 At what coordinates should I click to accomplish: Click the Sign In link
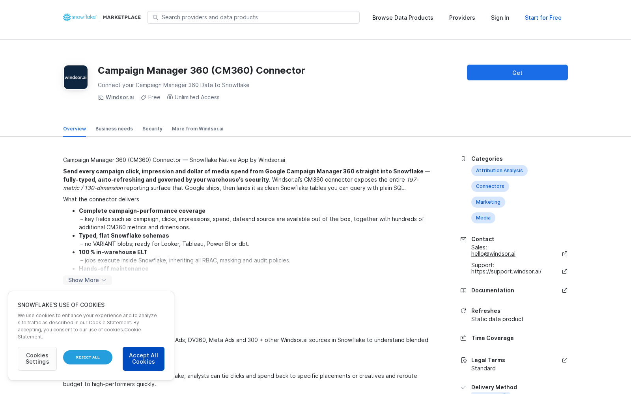tap(500, 18)
